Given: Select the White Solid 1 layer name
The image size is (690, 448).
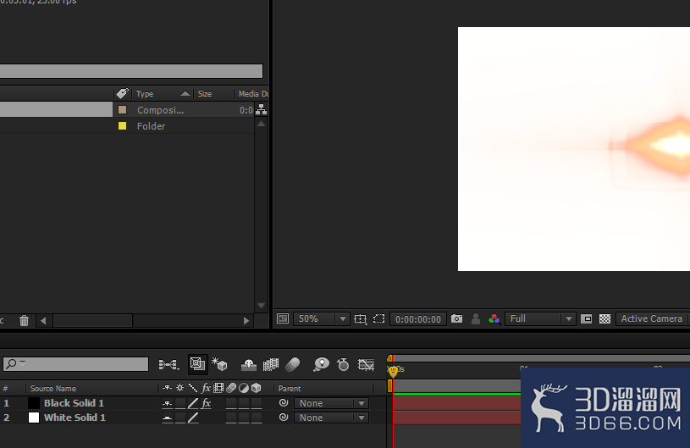Looking at the screenshot, I should pyautogui.click(x=75, y=418).
